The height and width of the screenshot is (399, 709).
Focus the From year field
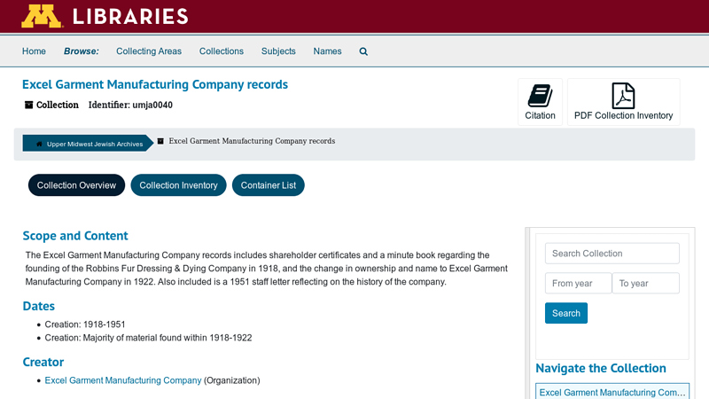[x=578, y=284]
